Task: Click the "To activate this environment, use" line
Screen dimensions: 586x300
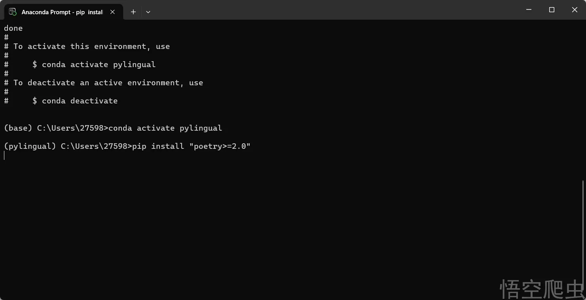Action: click(91, 47)
